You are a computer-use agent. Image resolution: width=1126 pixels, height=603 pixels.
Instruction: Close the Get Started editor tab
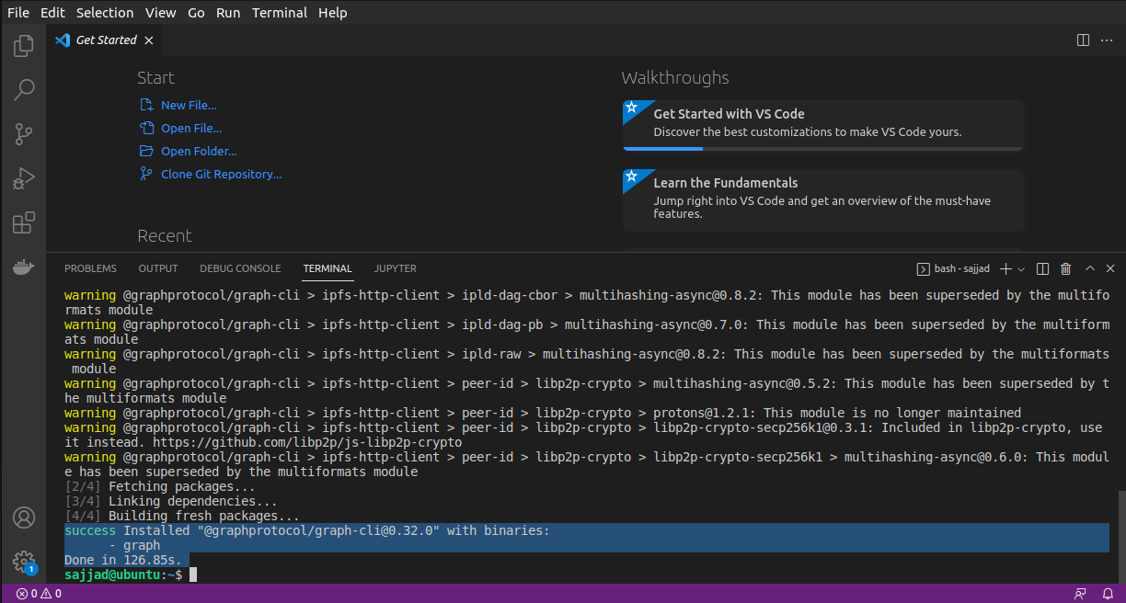coord(149,40)
